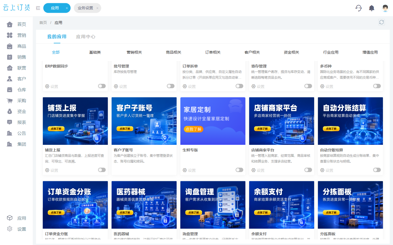Turn on 多币种 switch
Image resolution: width=393 pixels, height=245 pixels.
pyautogui.click(x=377, y=86)
